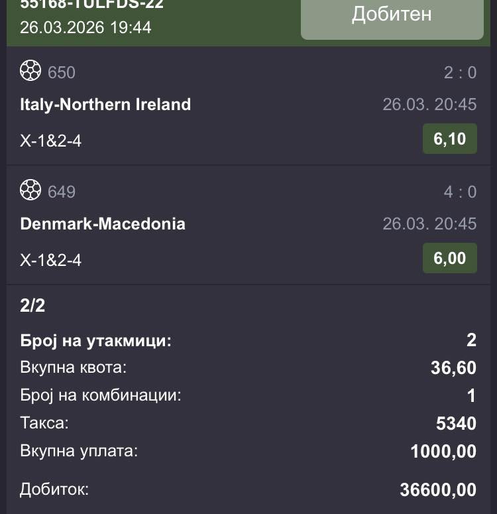Open the Denmark-Macedonia match
This screenshot has height=514, width=497.
point(103,224)
